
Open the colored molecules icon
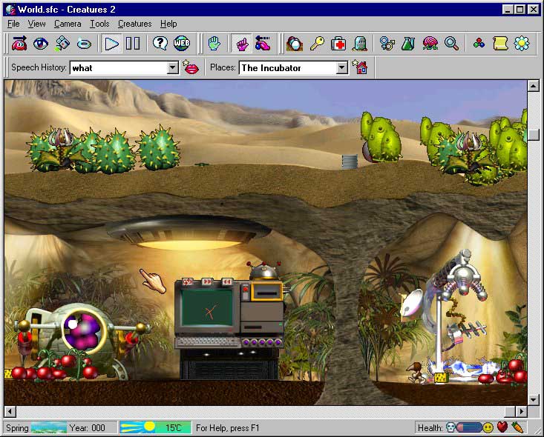pos(479,43)
